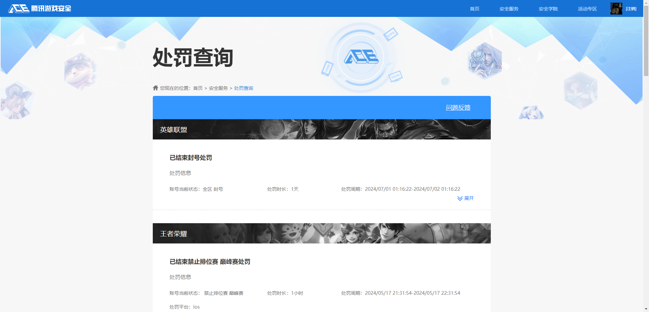Click the Tencent Game Security ACE logo
This screenshot has width=649, height=312.
pos(40,8)
